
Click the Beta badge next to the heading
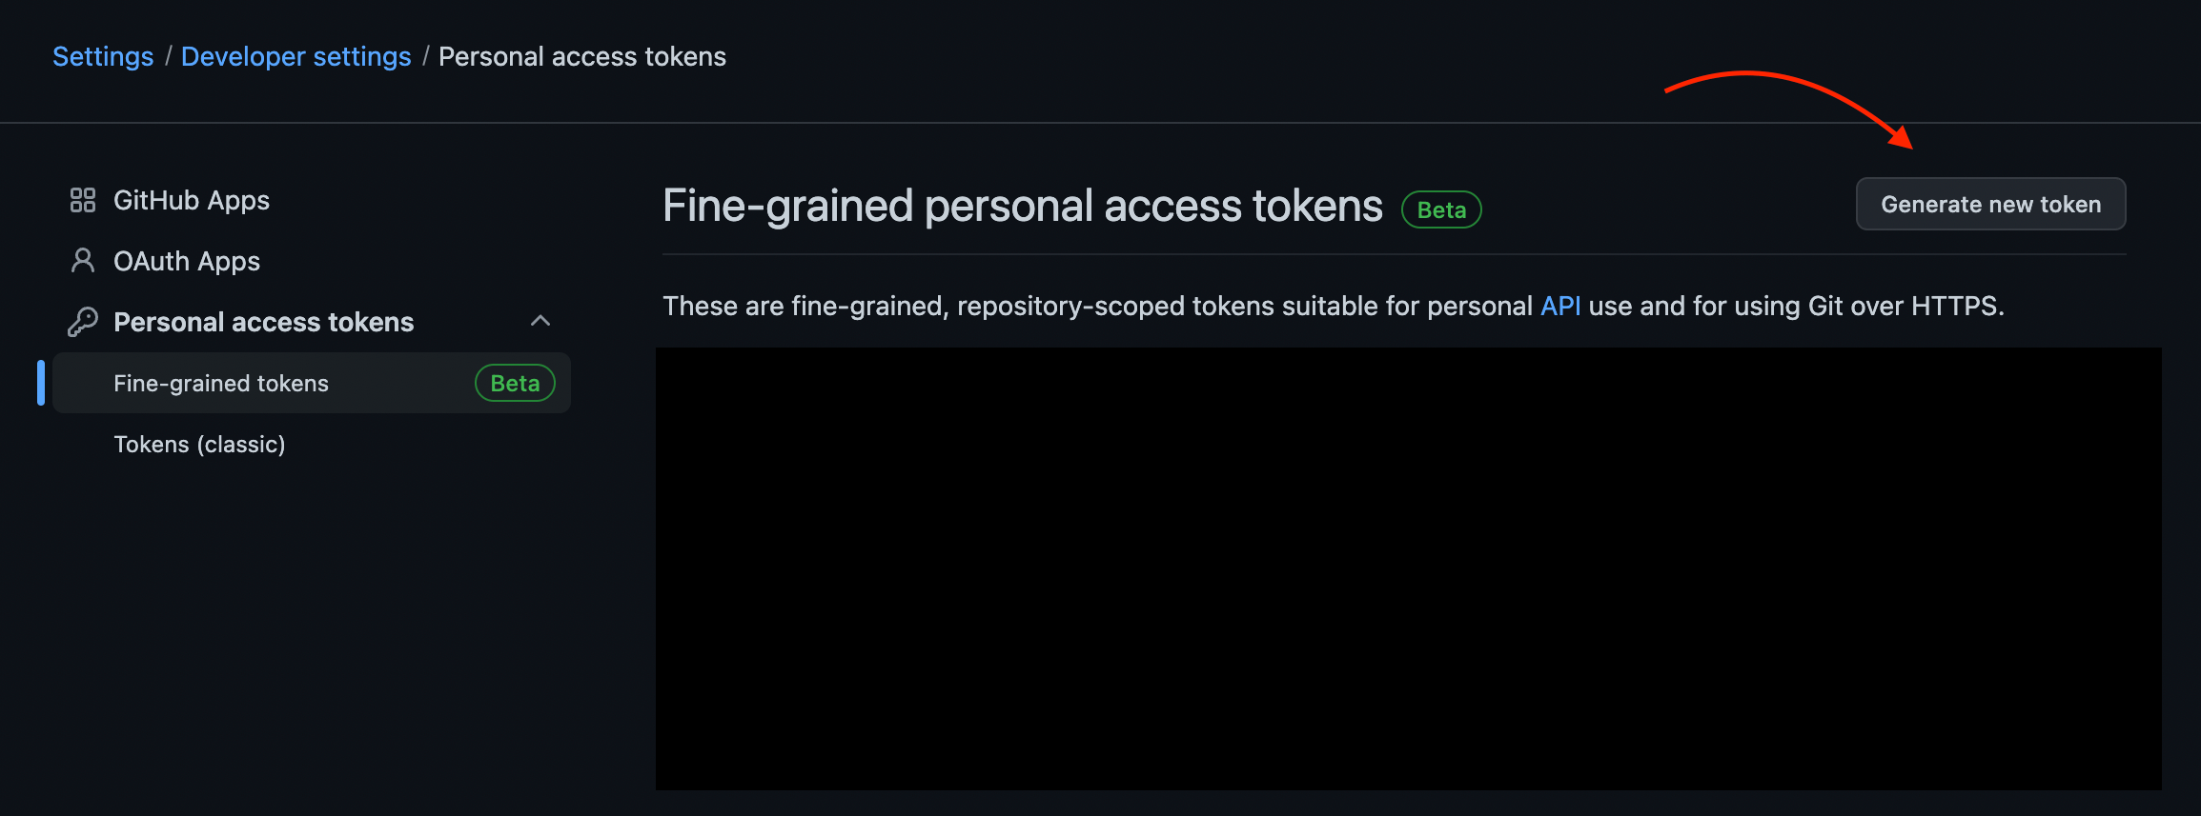(x=1441, y=209)
